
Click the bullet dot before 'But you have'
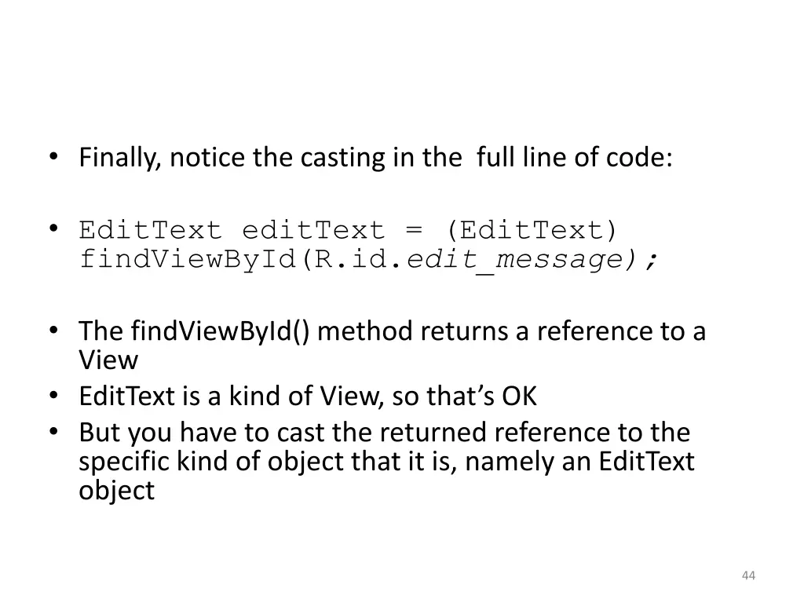tap(54, 431)
